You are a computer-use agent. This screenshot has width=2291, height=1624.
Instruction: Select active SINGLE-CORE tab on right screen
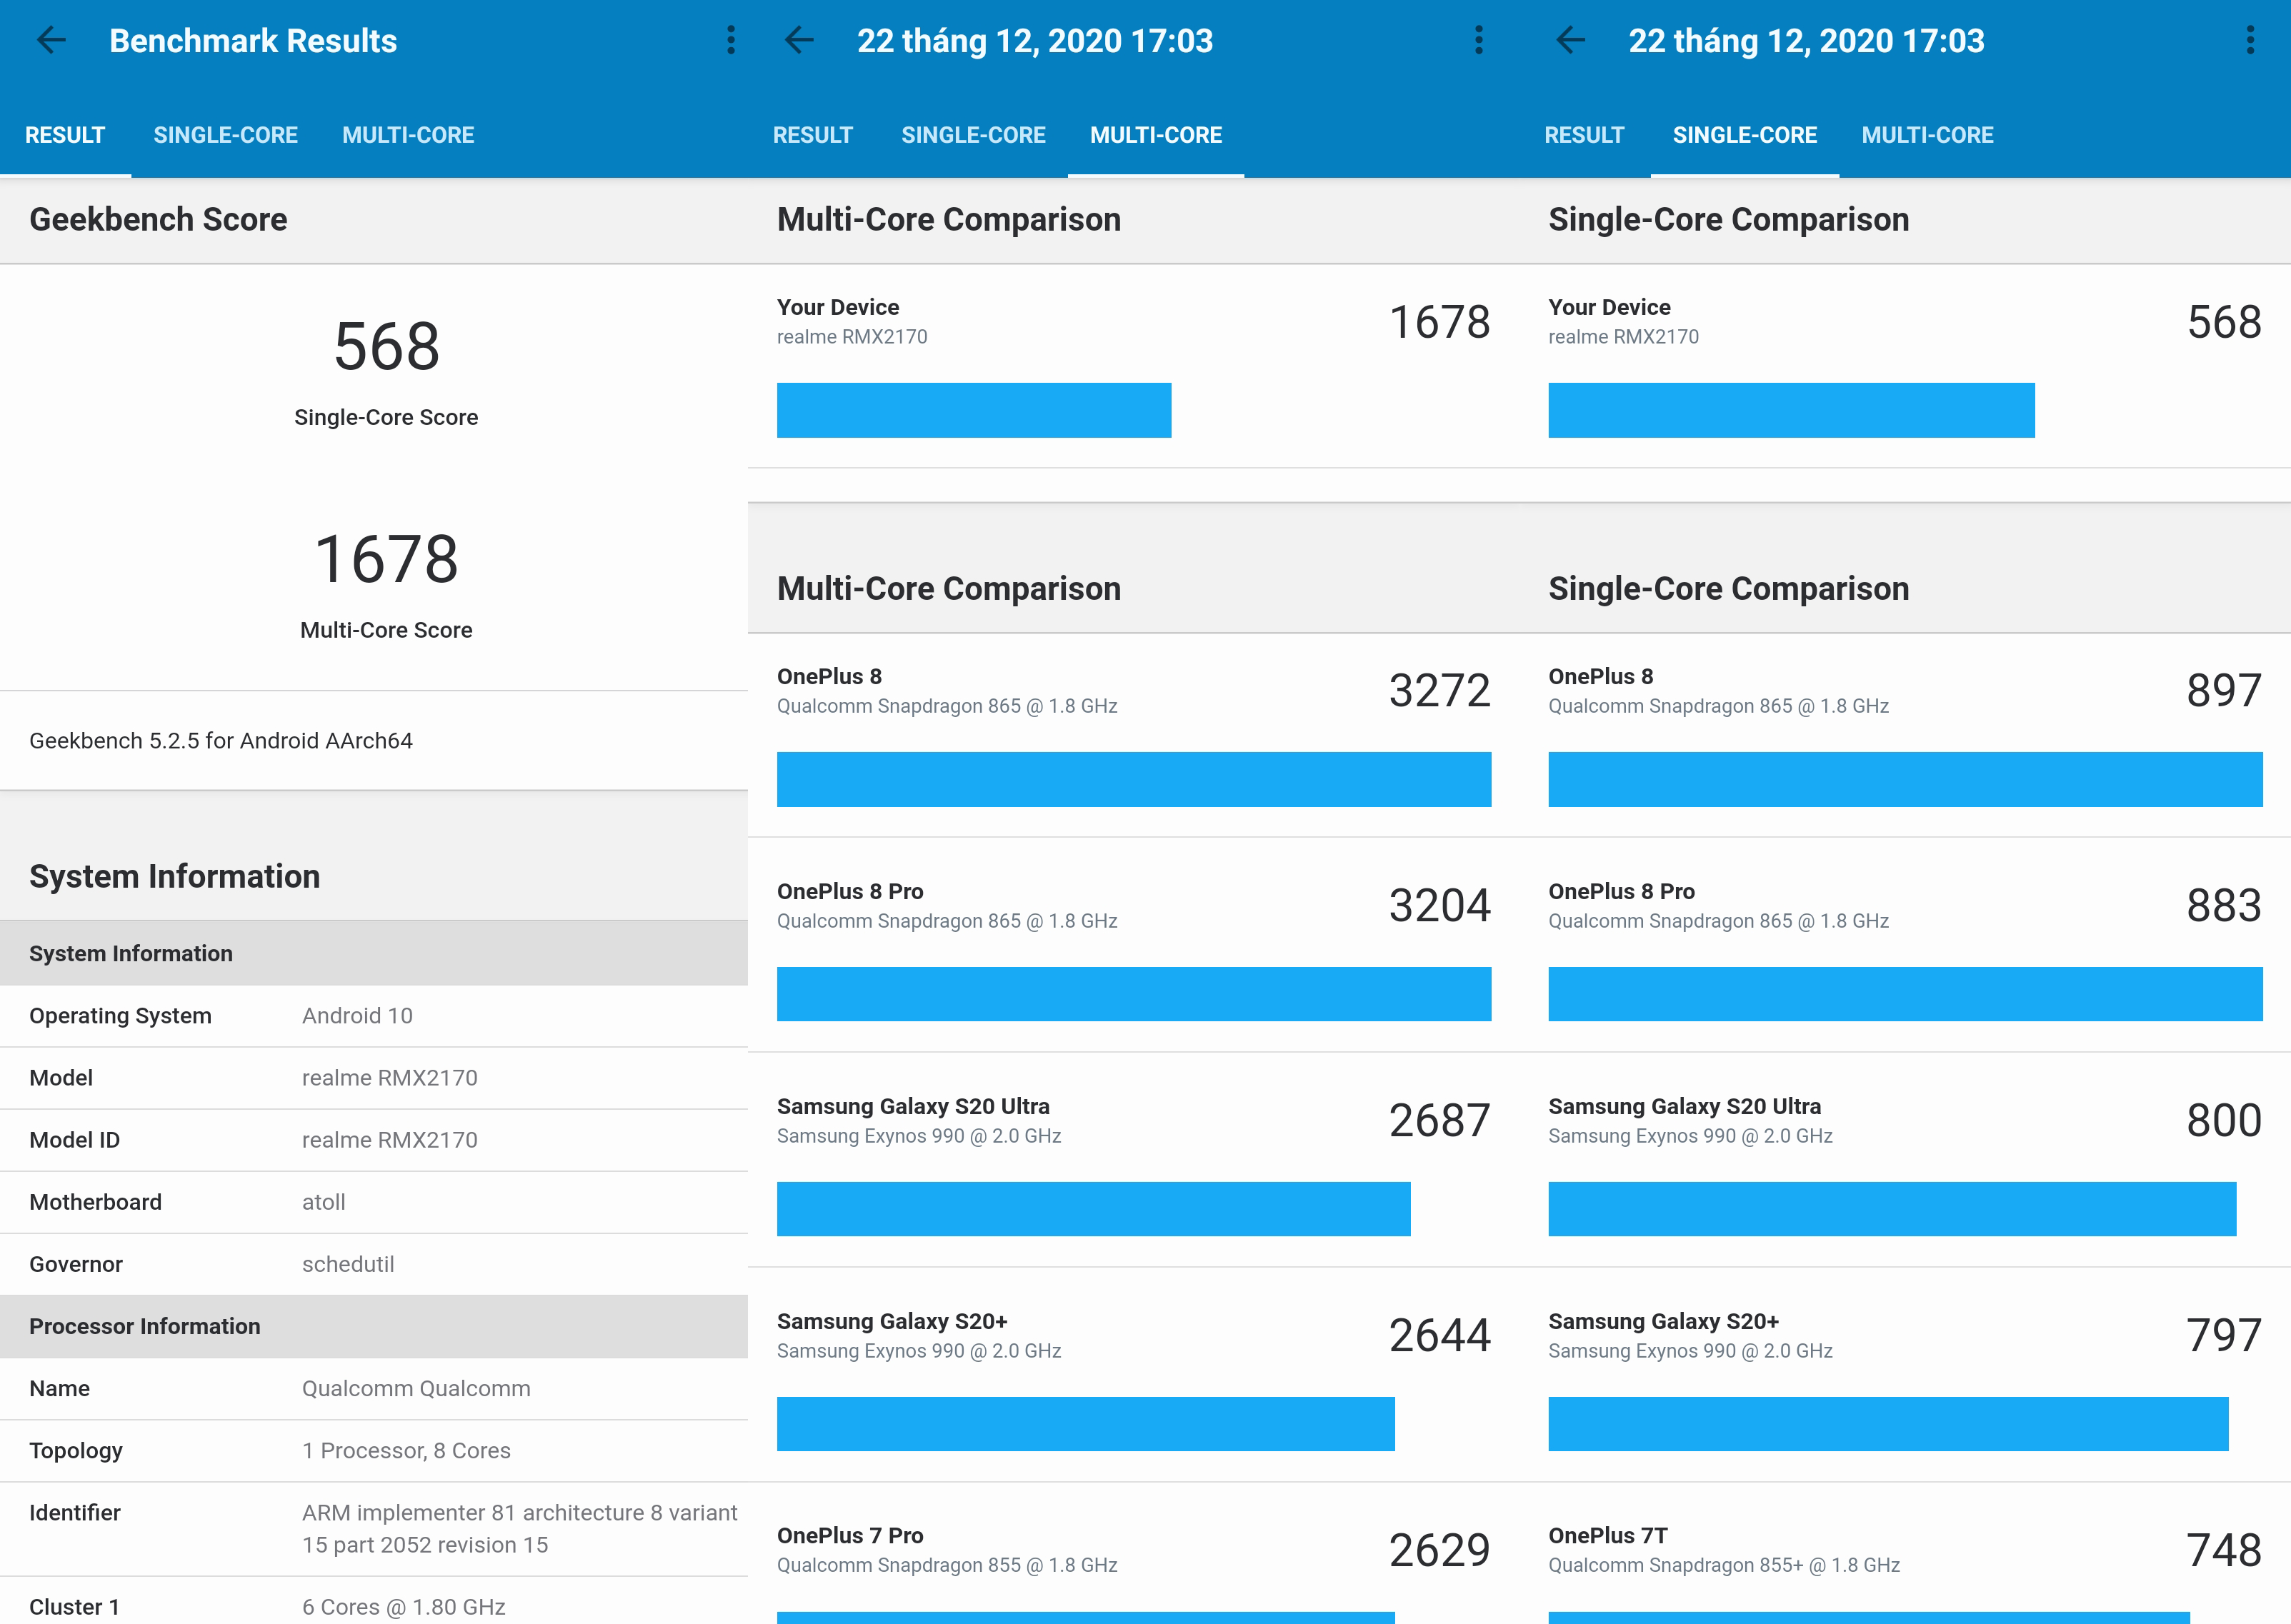[1745, 135]
